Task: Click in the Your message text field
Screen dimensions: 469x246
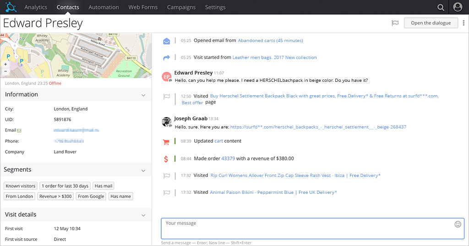Action: [312, 228]
